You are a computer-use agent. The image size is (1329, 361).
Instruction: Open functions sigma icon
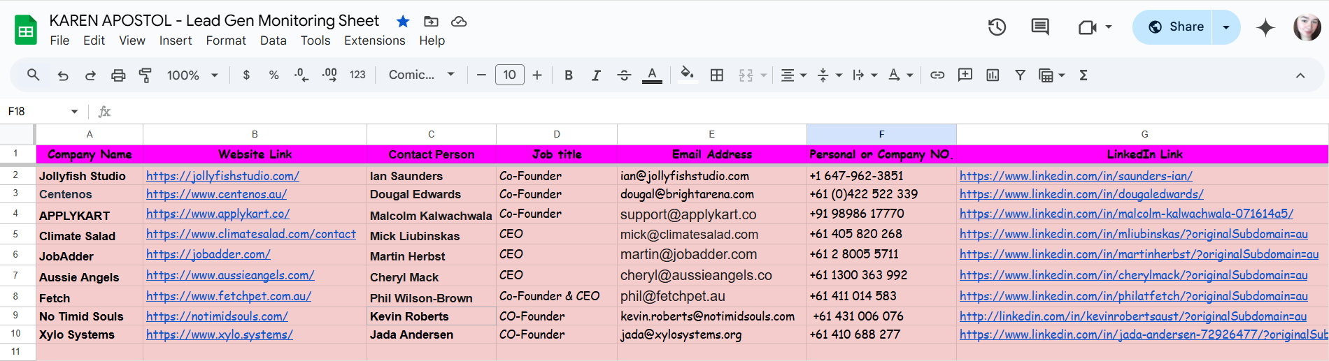click(x=1083, y=75)
